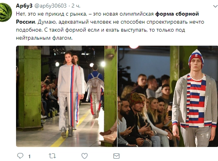This screenshot has width=218, height=161.
Task: Click the red-white-blue beanie in right photo
Action: point(196,58)
